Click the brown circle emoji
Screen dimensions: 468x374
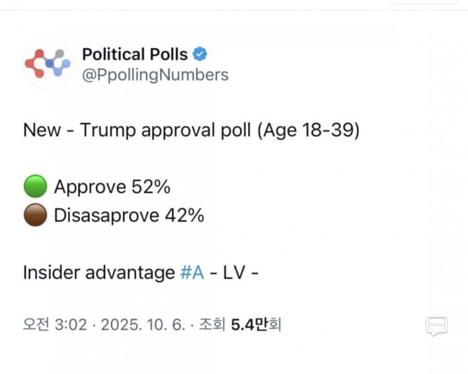(x=35, y=216)
